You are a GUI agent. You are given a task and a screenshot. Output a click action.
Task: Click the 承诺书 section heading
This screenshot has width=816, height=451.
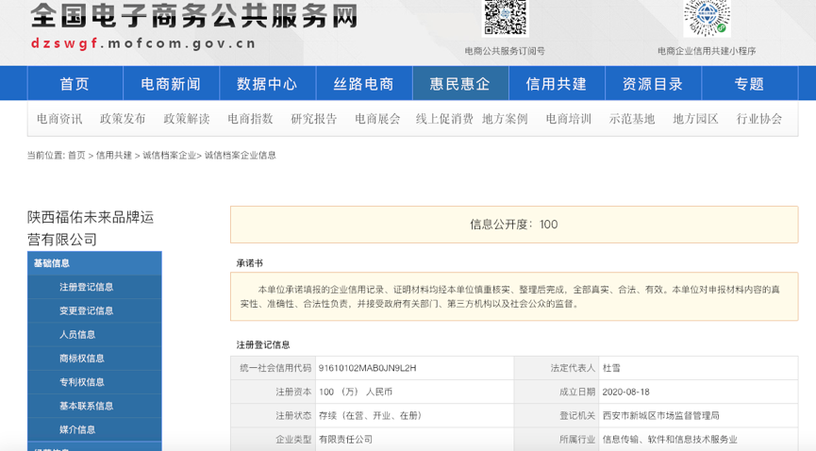(250, 263)
